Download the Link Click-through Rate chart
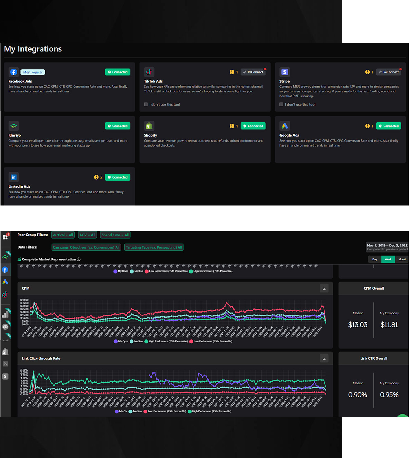Viewport: 409px width, 458px height. pos(324,358)
